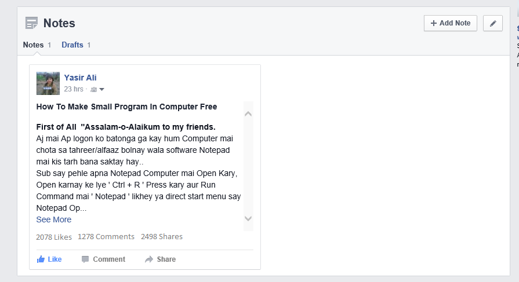Click the scroll down chevron in note
Screen dimensions: 519x282
[x=248, y=218]
